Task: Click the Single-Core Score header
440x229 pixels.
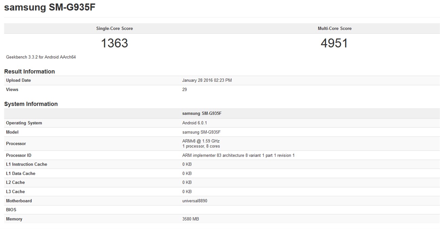Action: (114, 29)
